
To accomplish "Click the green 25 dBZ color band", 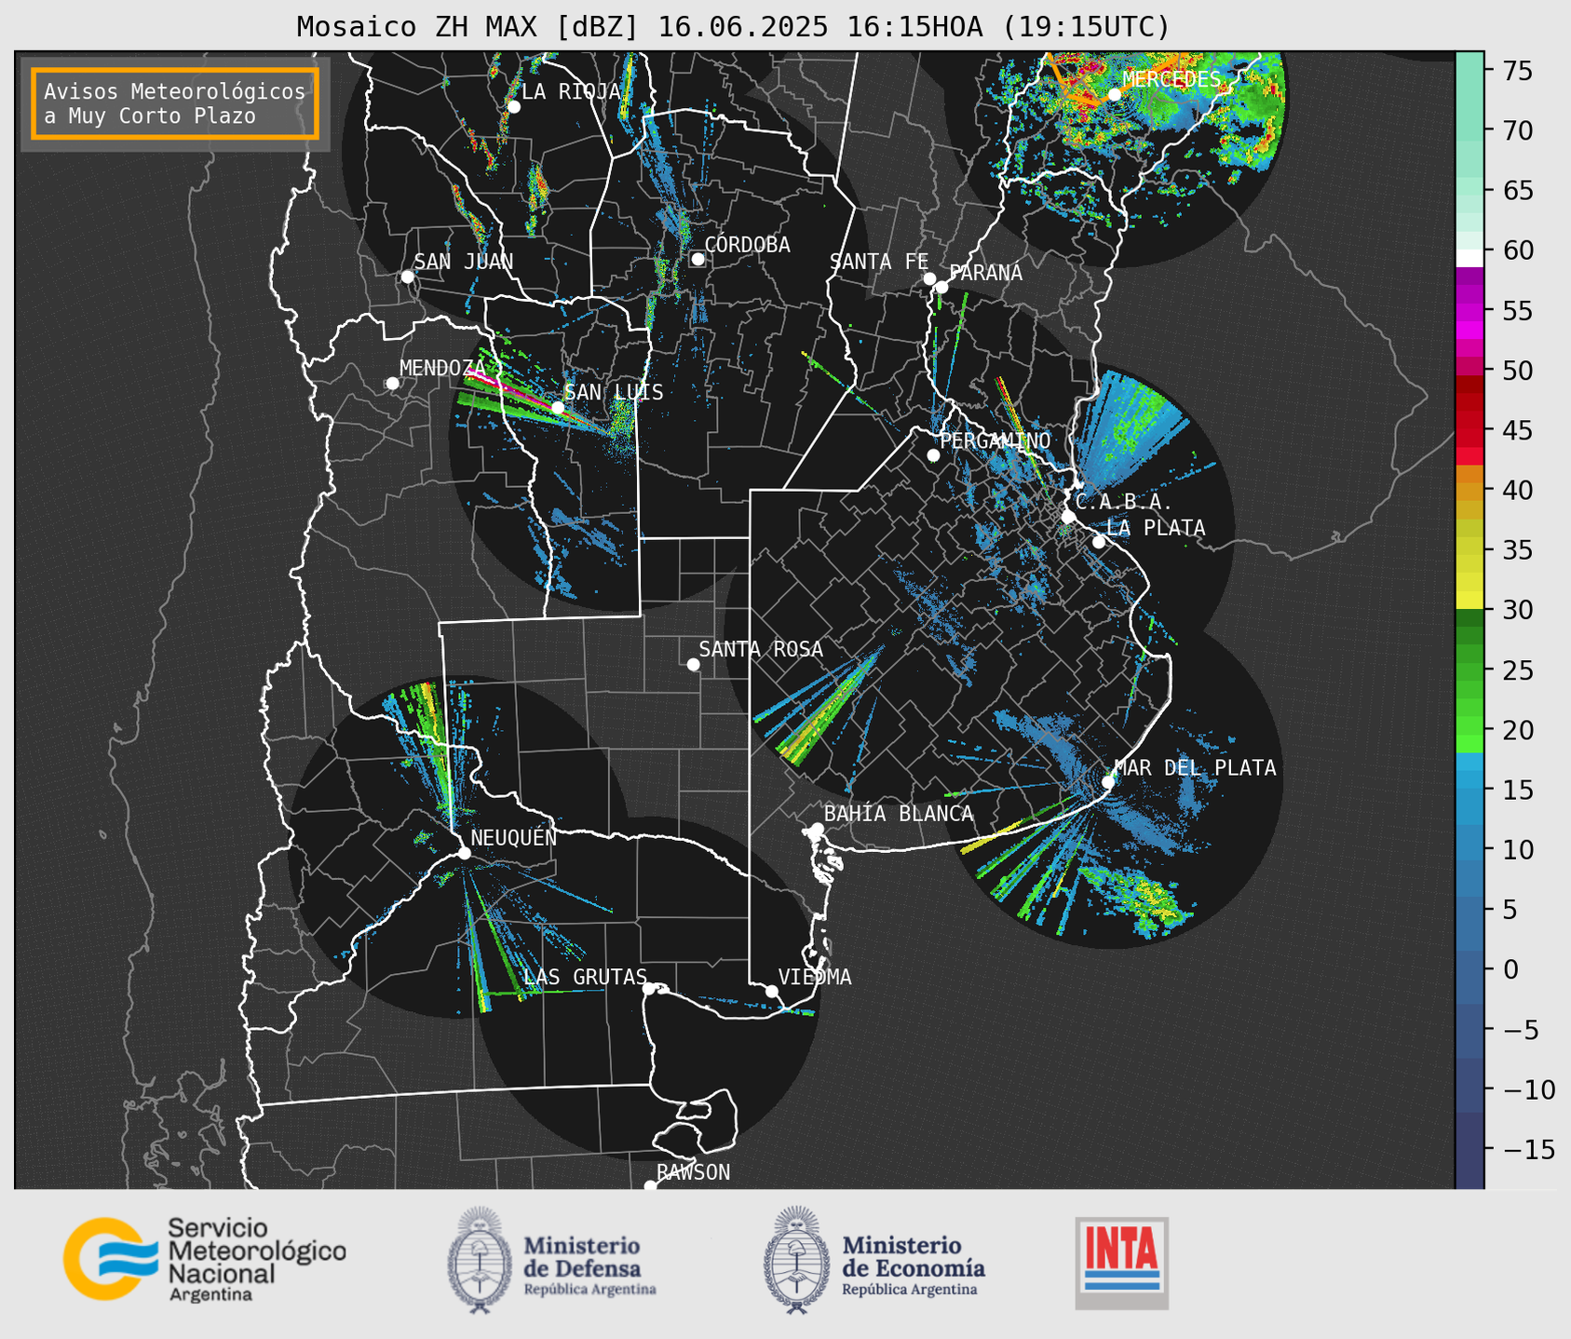I will pyautogui.click(x=1469, y=669).
